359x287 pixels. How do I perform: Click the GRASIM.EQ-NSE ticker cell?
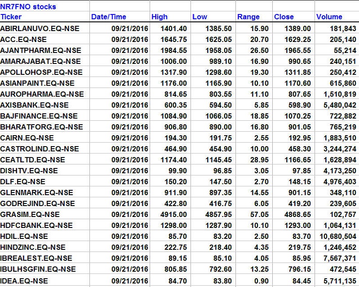[30, 214]
